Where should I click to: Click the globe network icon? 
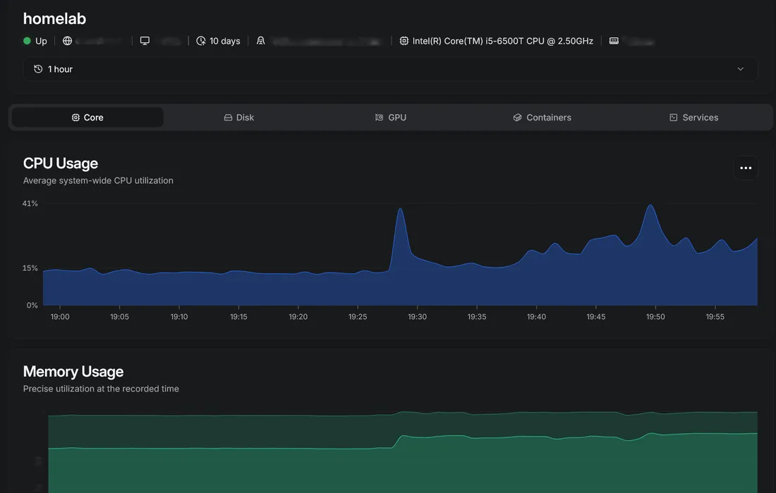pyautogui.click(x=67, y=41)
